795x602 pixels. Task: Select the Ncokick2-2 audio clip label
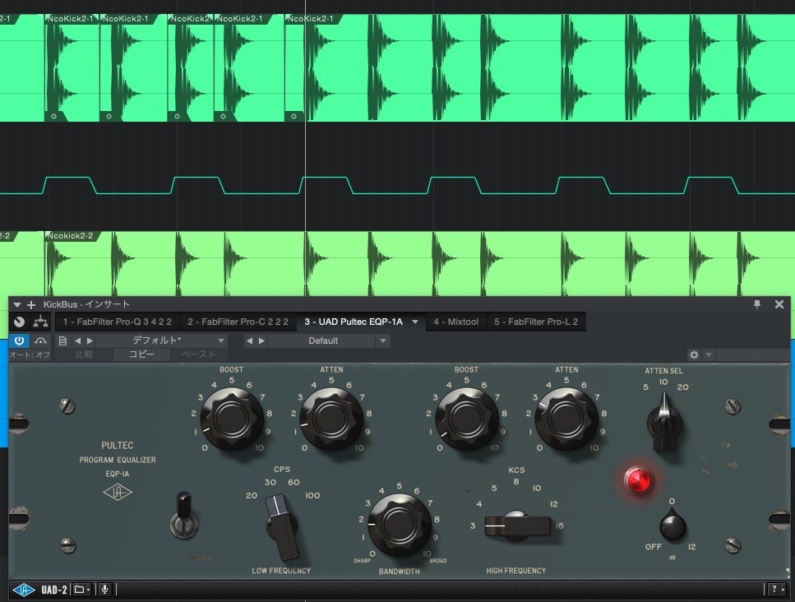click(71, 236)
